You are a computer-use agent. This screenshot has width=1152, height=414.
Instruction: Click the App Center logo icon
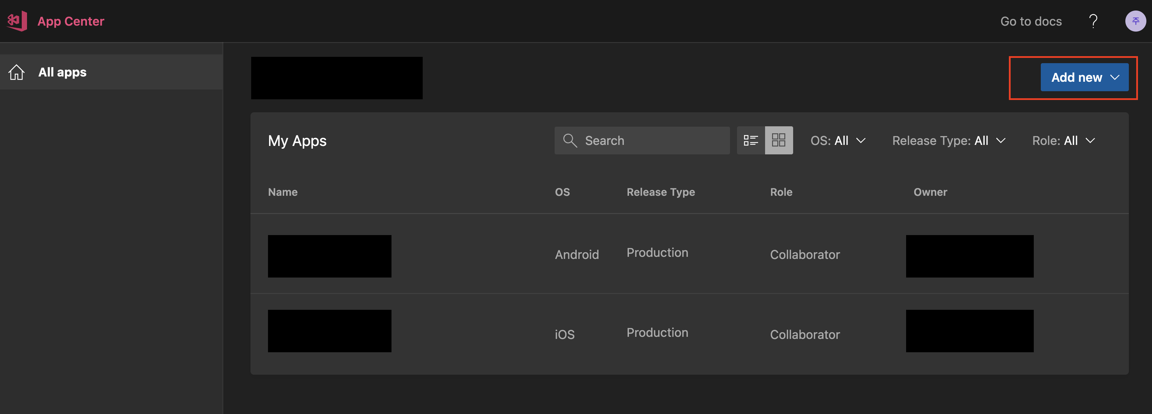click(17, 21)
